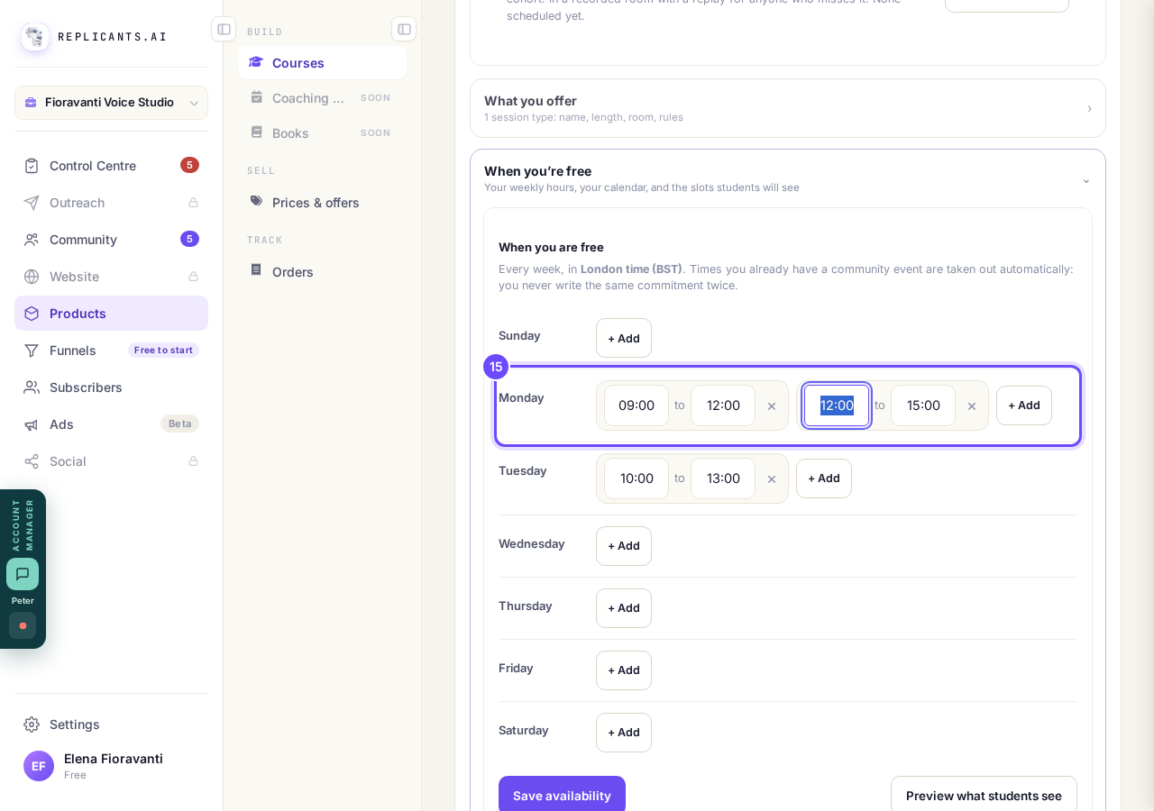Open Funnels in the sidebar
This screenshot has width=1154, height=811.
click(111, 351)
